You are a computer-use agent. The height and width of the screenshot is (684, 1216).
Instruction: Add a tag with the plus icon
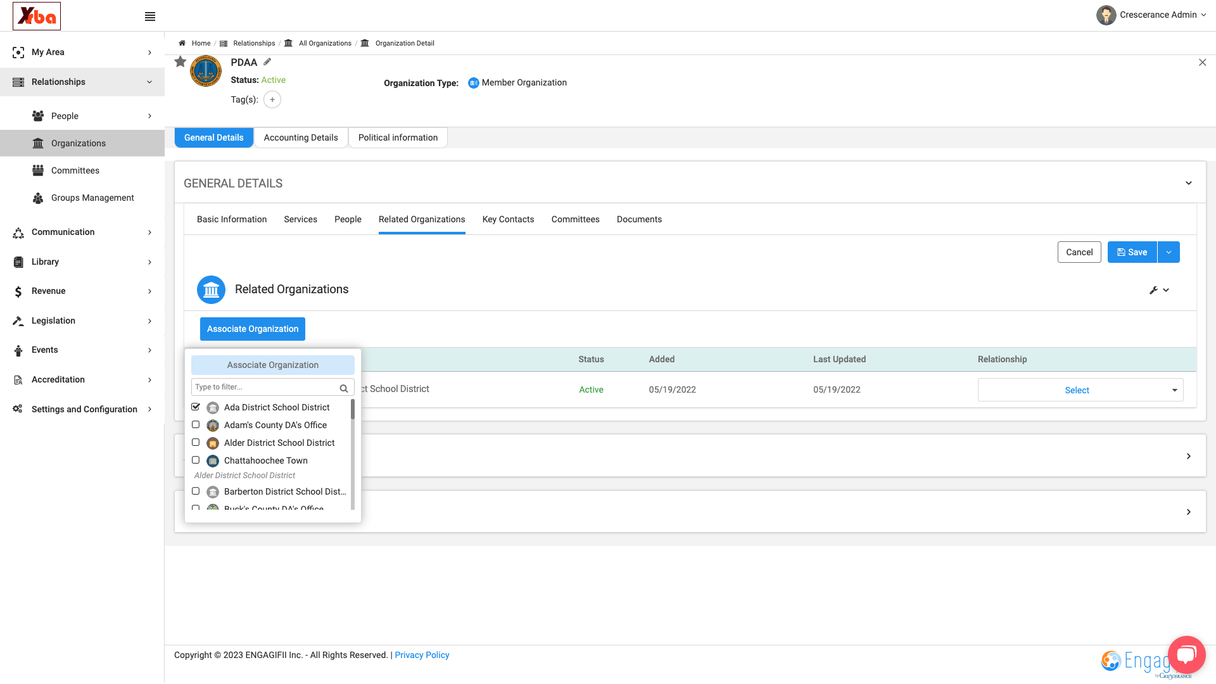coord(272,99)
